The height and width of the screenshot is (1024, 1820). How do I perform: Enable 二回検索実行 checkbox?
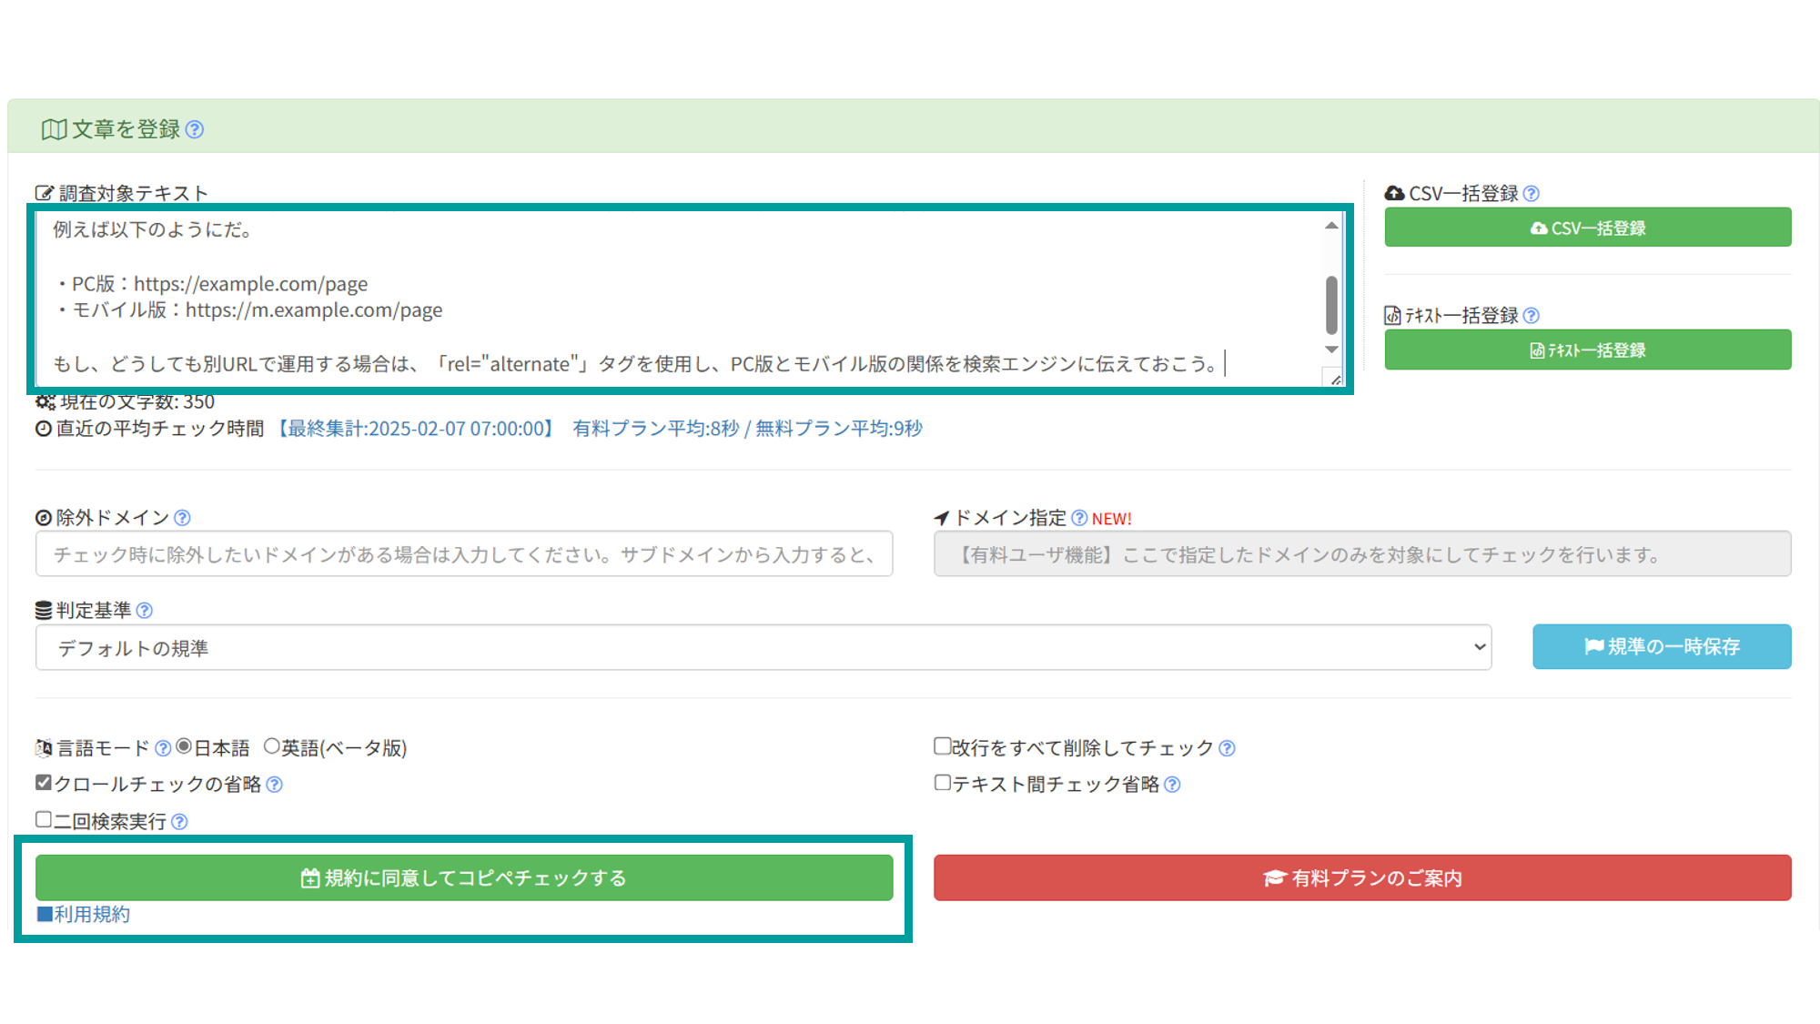[x=44, y=819]
